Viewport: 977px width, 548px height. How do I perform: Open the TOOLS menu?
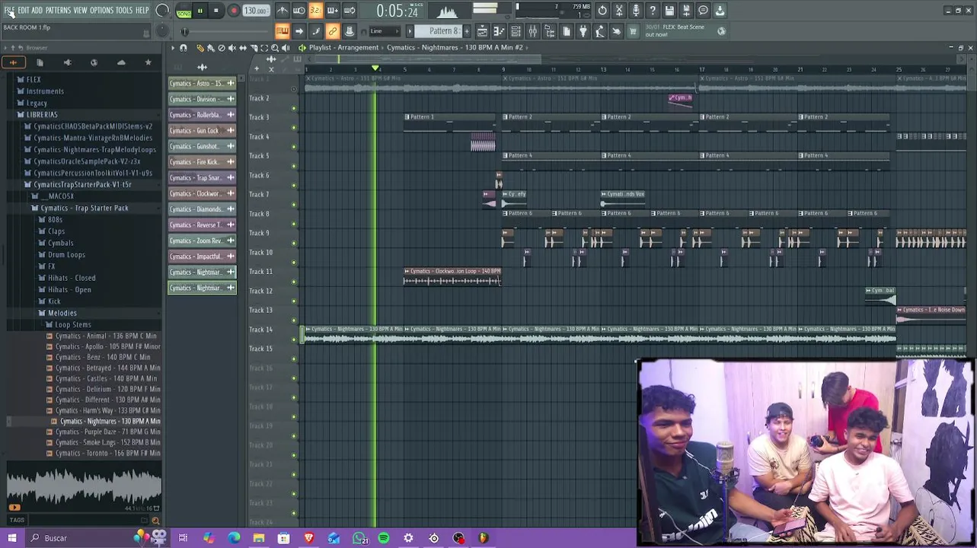click(124, 10)
